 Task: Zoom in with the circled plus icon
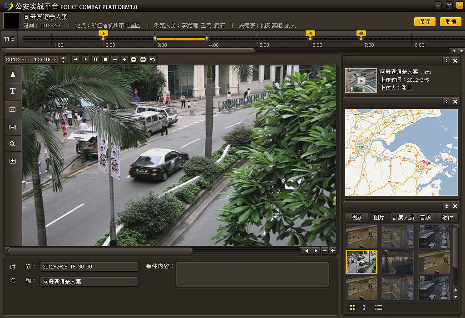pyautogui.click(x=143, y=60)
